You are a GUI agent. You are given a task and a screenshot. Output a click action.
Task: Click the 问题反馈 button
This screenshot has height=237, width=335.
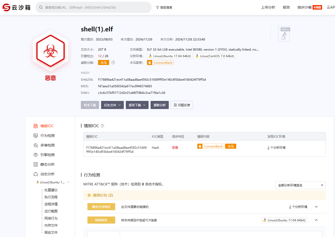(182, 105)
